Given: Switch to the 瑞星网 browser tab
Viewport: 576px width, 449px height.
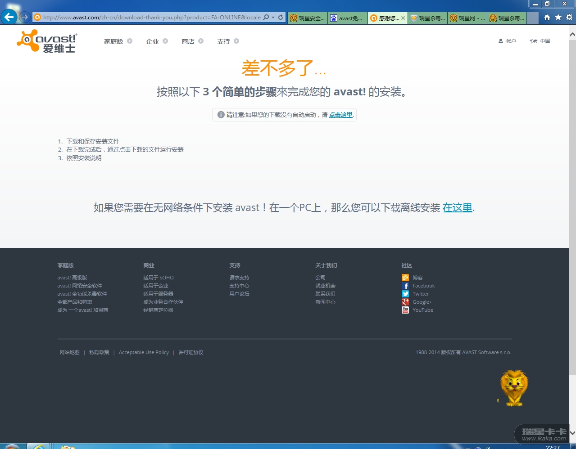Looking at the screenshot, I should click(x=467, y=18).
